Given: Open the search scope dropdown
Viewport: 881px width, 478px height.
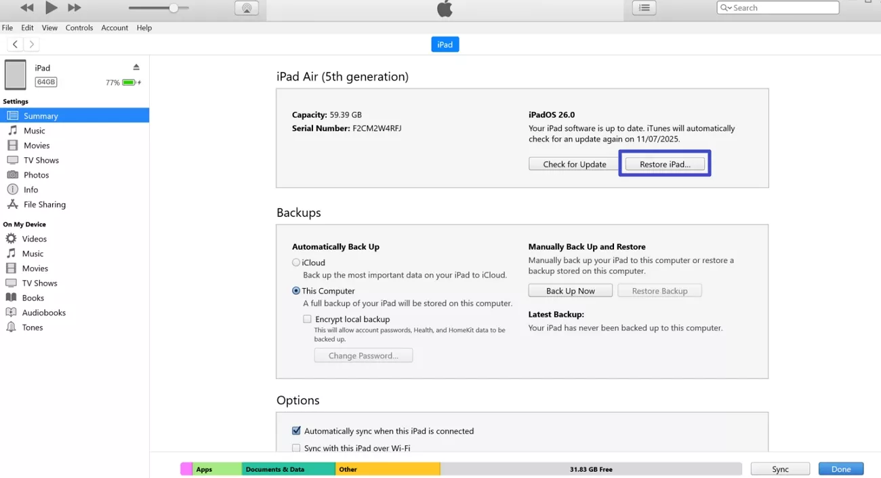Looking at the screenshot, I should (727, 7).
